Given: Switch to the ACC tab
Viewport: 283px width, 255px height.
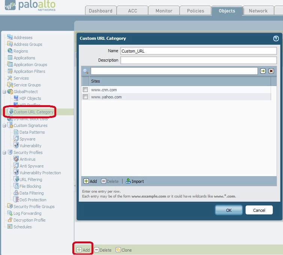Looking at the screenshot, I should (132, 11).
